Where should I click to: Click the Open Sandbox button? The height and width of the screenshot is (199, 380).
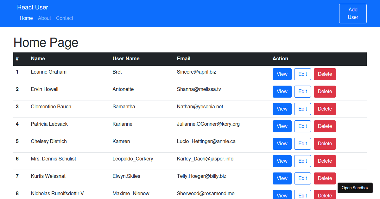pos(355,188)
